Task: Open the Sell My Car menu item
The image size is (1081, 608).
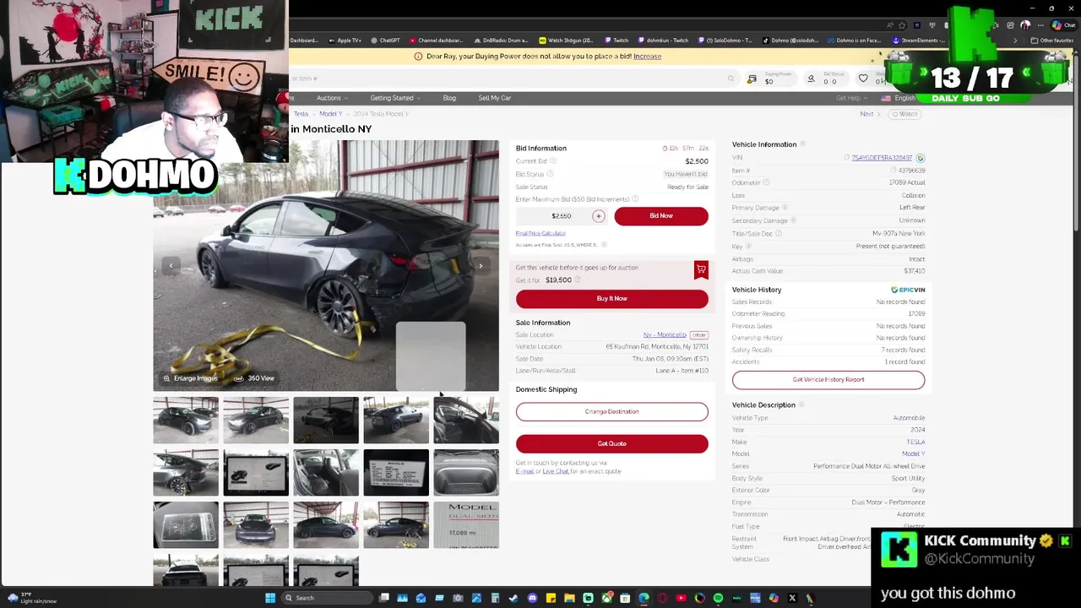Action: pos(494,98)
